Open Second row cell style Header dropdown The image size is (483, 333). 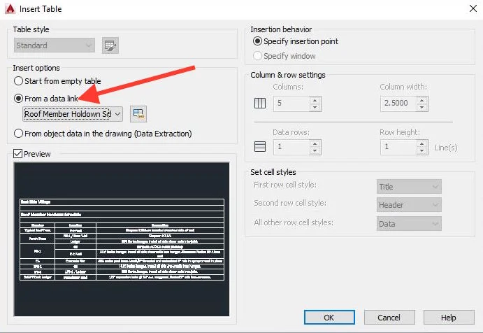pos(409,205)
